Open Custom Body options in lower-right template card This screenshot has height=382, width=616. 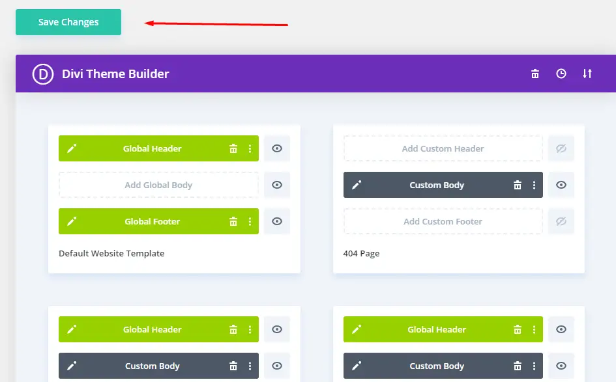pos(534,366)
